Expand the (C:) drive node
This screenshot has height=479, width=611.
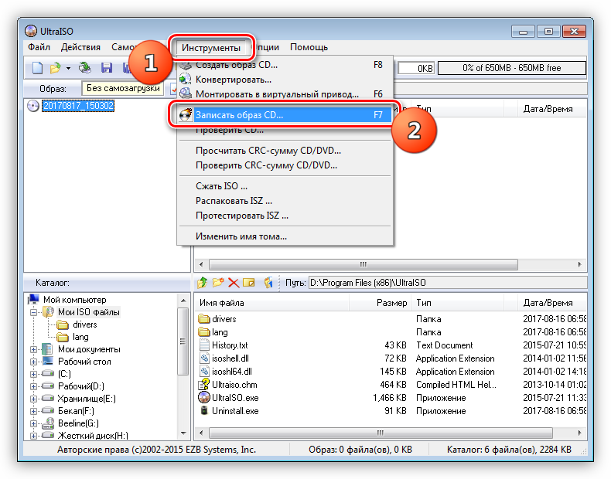(x=34, y=375)
